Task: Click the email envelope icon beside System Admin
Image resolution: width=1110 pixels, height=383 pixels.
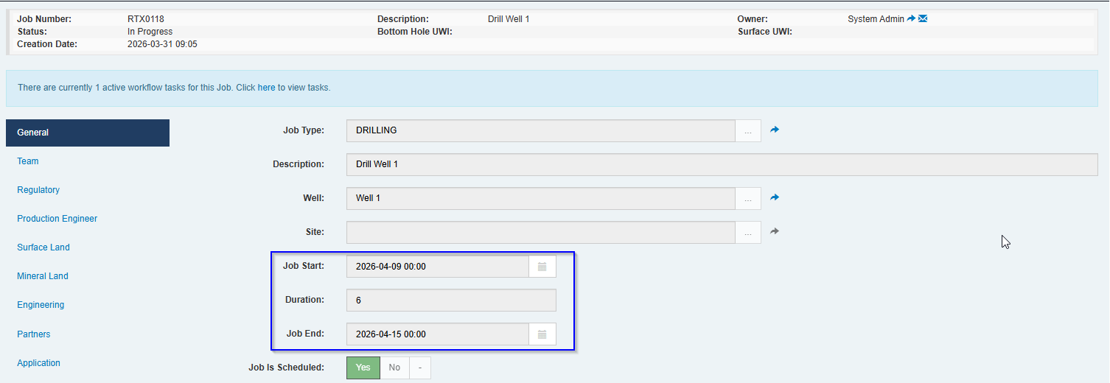Action: (x=923, y=18)
